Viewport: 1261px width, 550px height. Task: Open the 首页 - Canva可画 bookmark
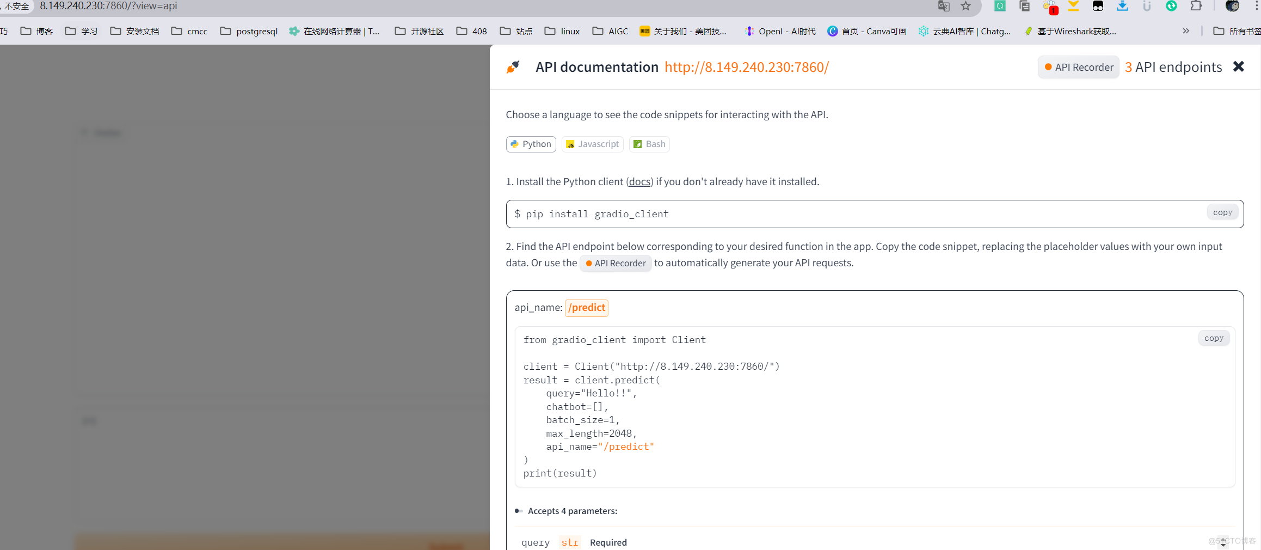pos(868,31)
